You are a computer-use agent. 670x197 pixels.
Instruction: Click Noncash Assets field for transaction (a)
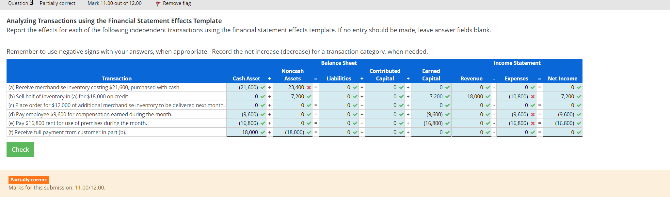(293, 87)
